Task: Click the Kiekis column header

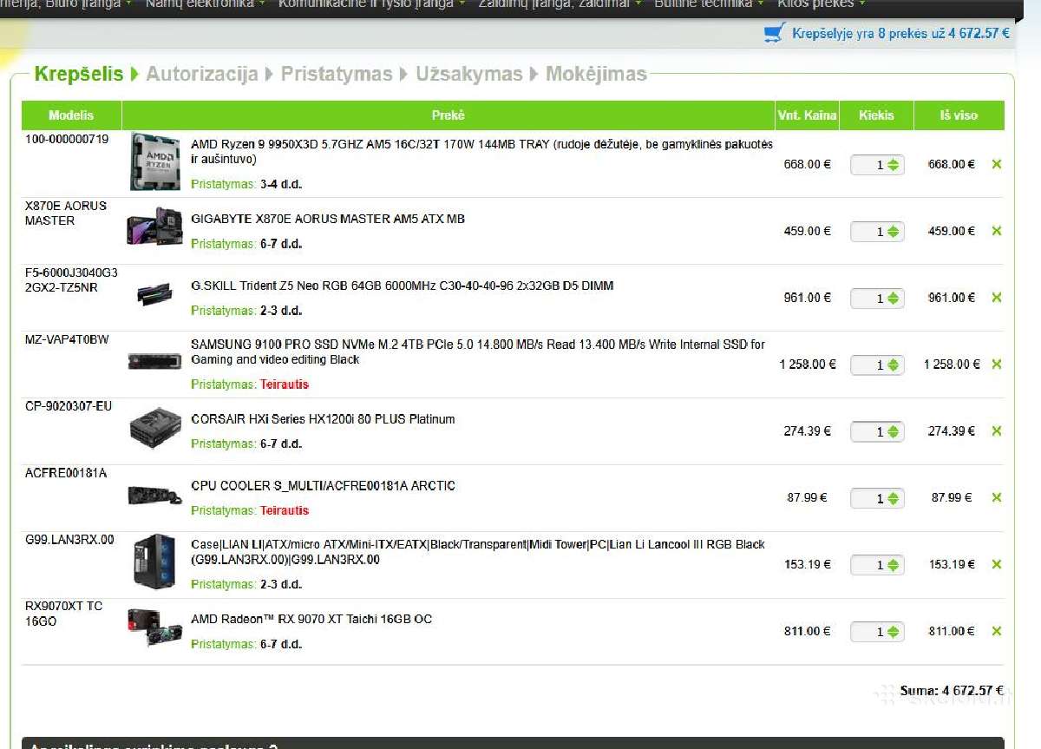Action: [876, 115]
